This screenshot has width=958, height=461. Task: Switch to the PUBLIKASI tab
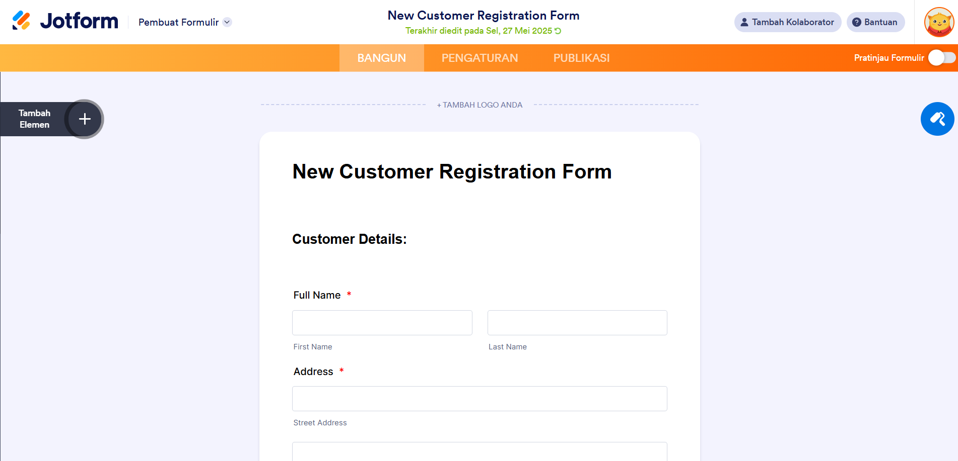[x=581, y=58]
